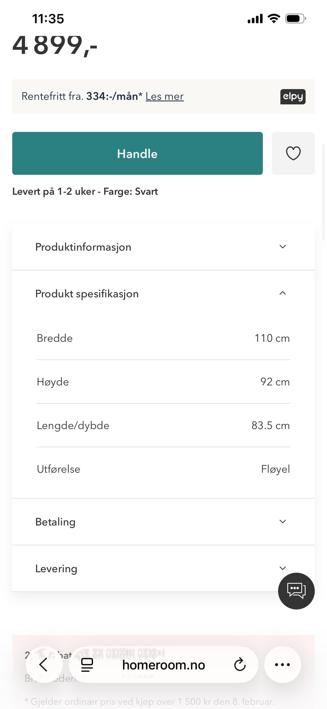Image resolution: width=327 pixels, height=709 pixels.
Task: Follow the Les mer link
Action: (165, 97)
